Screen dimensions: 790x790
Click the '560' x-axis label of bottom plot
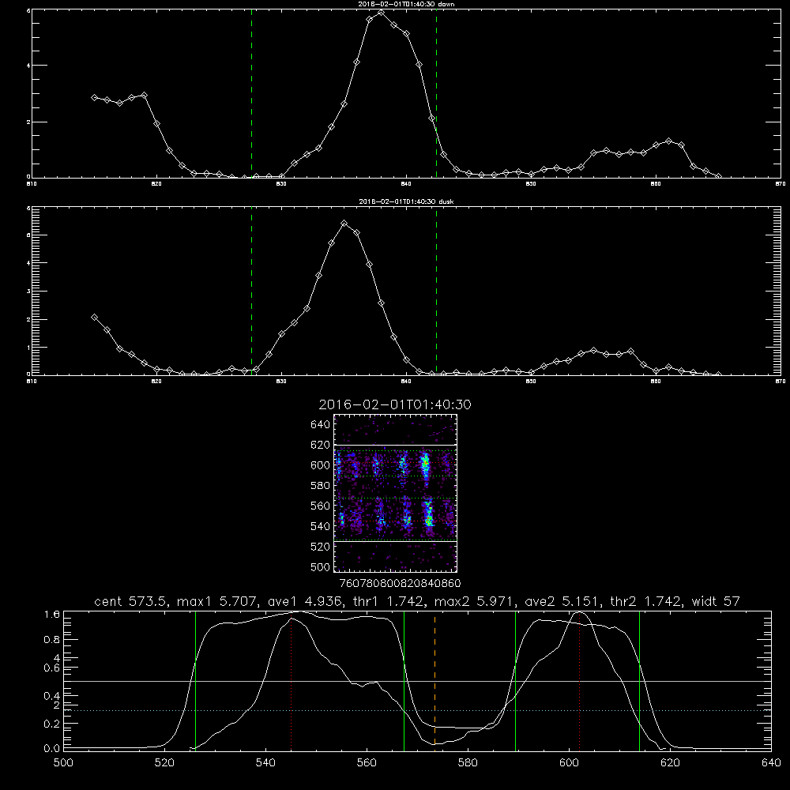coord(367,763)
